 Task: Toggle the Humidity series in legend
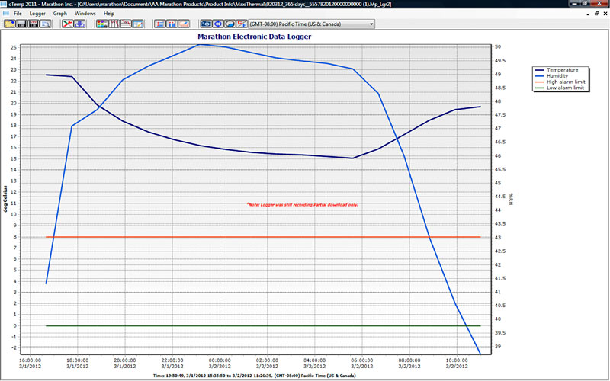pos(560,76)
